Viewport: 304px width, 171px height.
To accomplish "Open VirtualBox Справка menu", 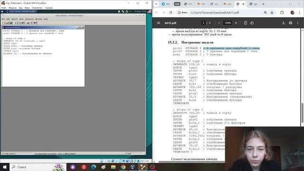I will coord(48,8).
